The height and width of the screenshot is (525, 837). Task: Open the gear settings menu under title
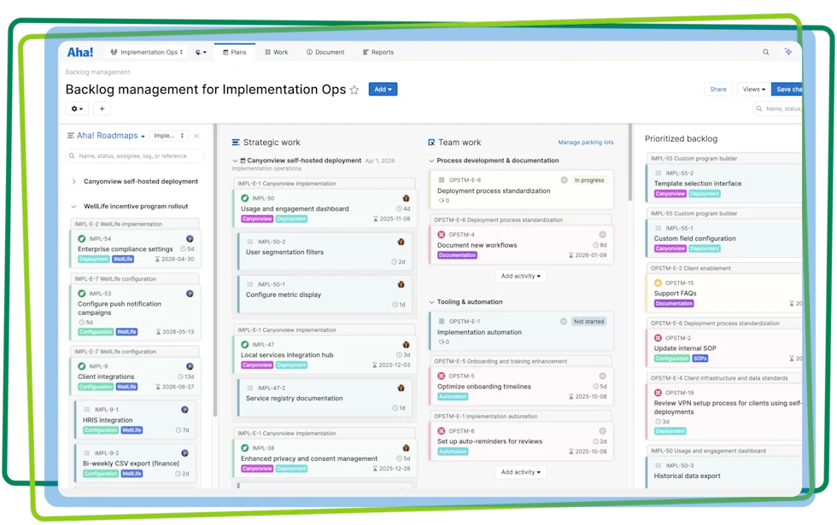[77, 109]
